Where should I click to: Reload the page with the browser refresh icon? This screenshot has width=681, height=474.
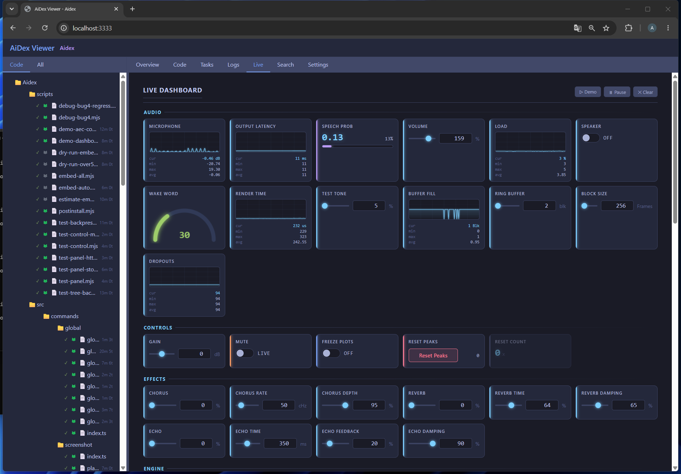click(x=45, y=28)
